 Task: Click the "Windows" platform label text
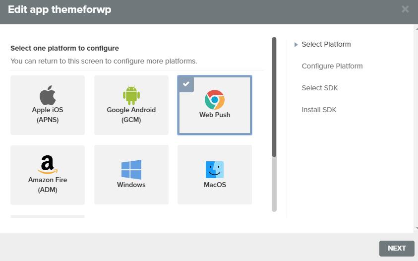(131, 185)
